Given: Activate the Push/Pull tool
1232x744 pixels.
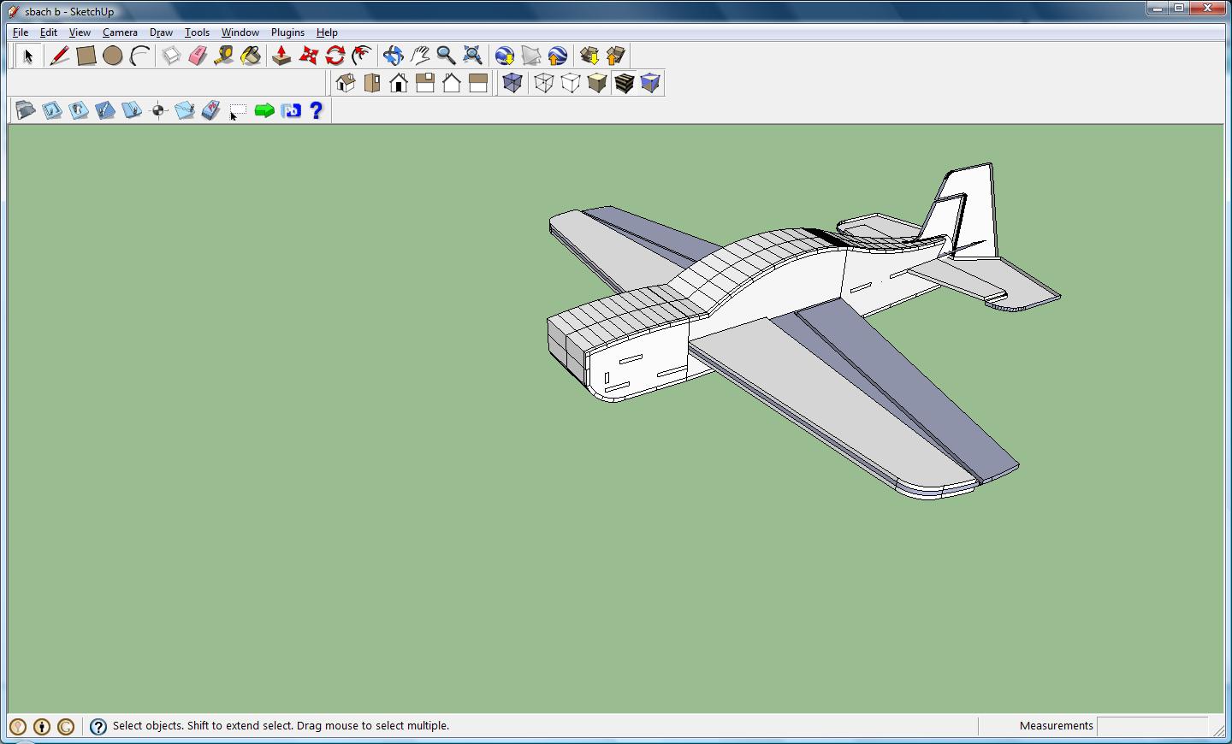Looking at the screenshot, I should click(281, 56).
